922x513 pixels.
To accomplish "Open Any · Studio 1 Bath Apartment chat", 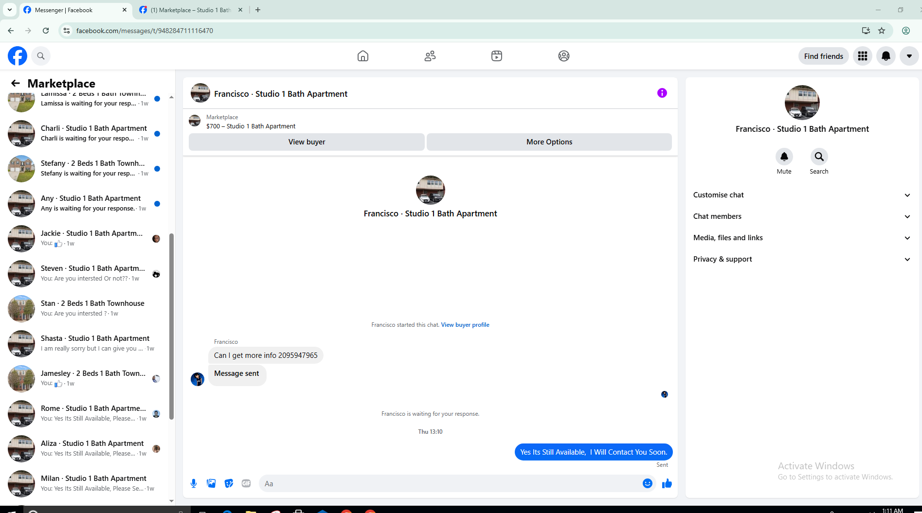I will click(x=85, y=203).
